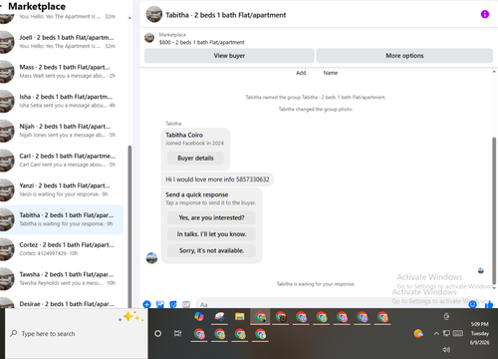Open the Nijah conversation row
The image size is (498, 359).
click(x=62, y=131)
